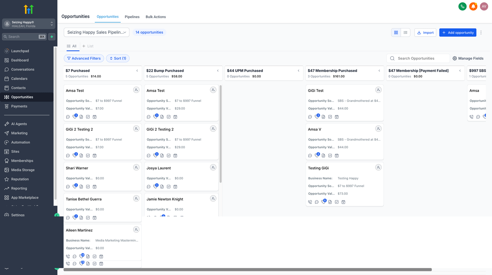Screen dimensions: 492x275
Task: Click the horizontal scrollbar at the bottom
Action: 247,270
